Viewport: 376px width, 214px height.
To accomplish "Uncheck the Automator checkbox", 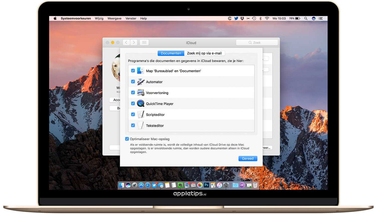I will pos(133,82).
